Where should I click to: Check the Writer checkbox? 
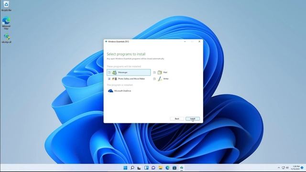tap(154, 79)
